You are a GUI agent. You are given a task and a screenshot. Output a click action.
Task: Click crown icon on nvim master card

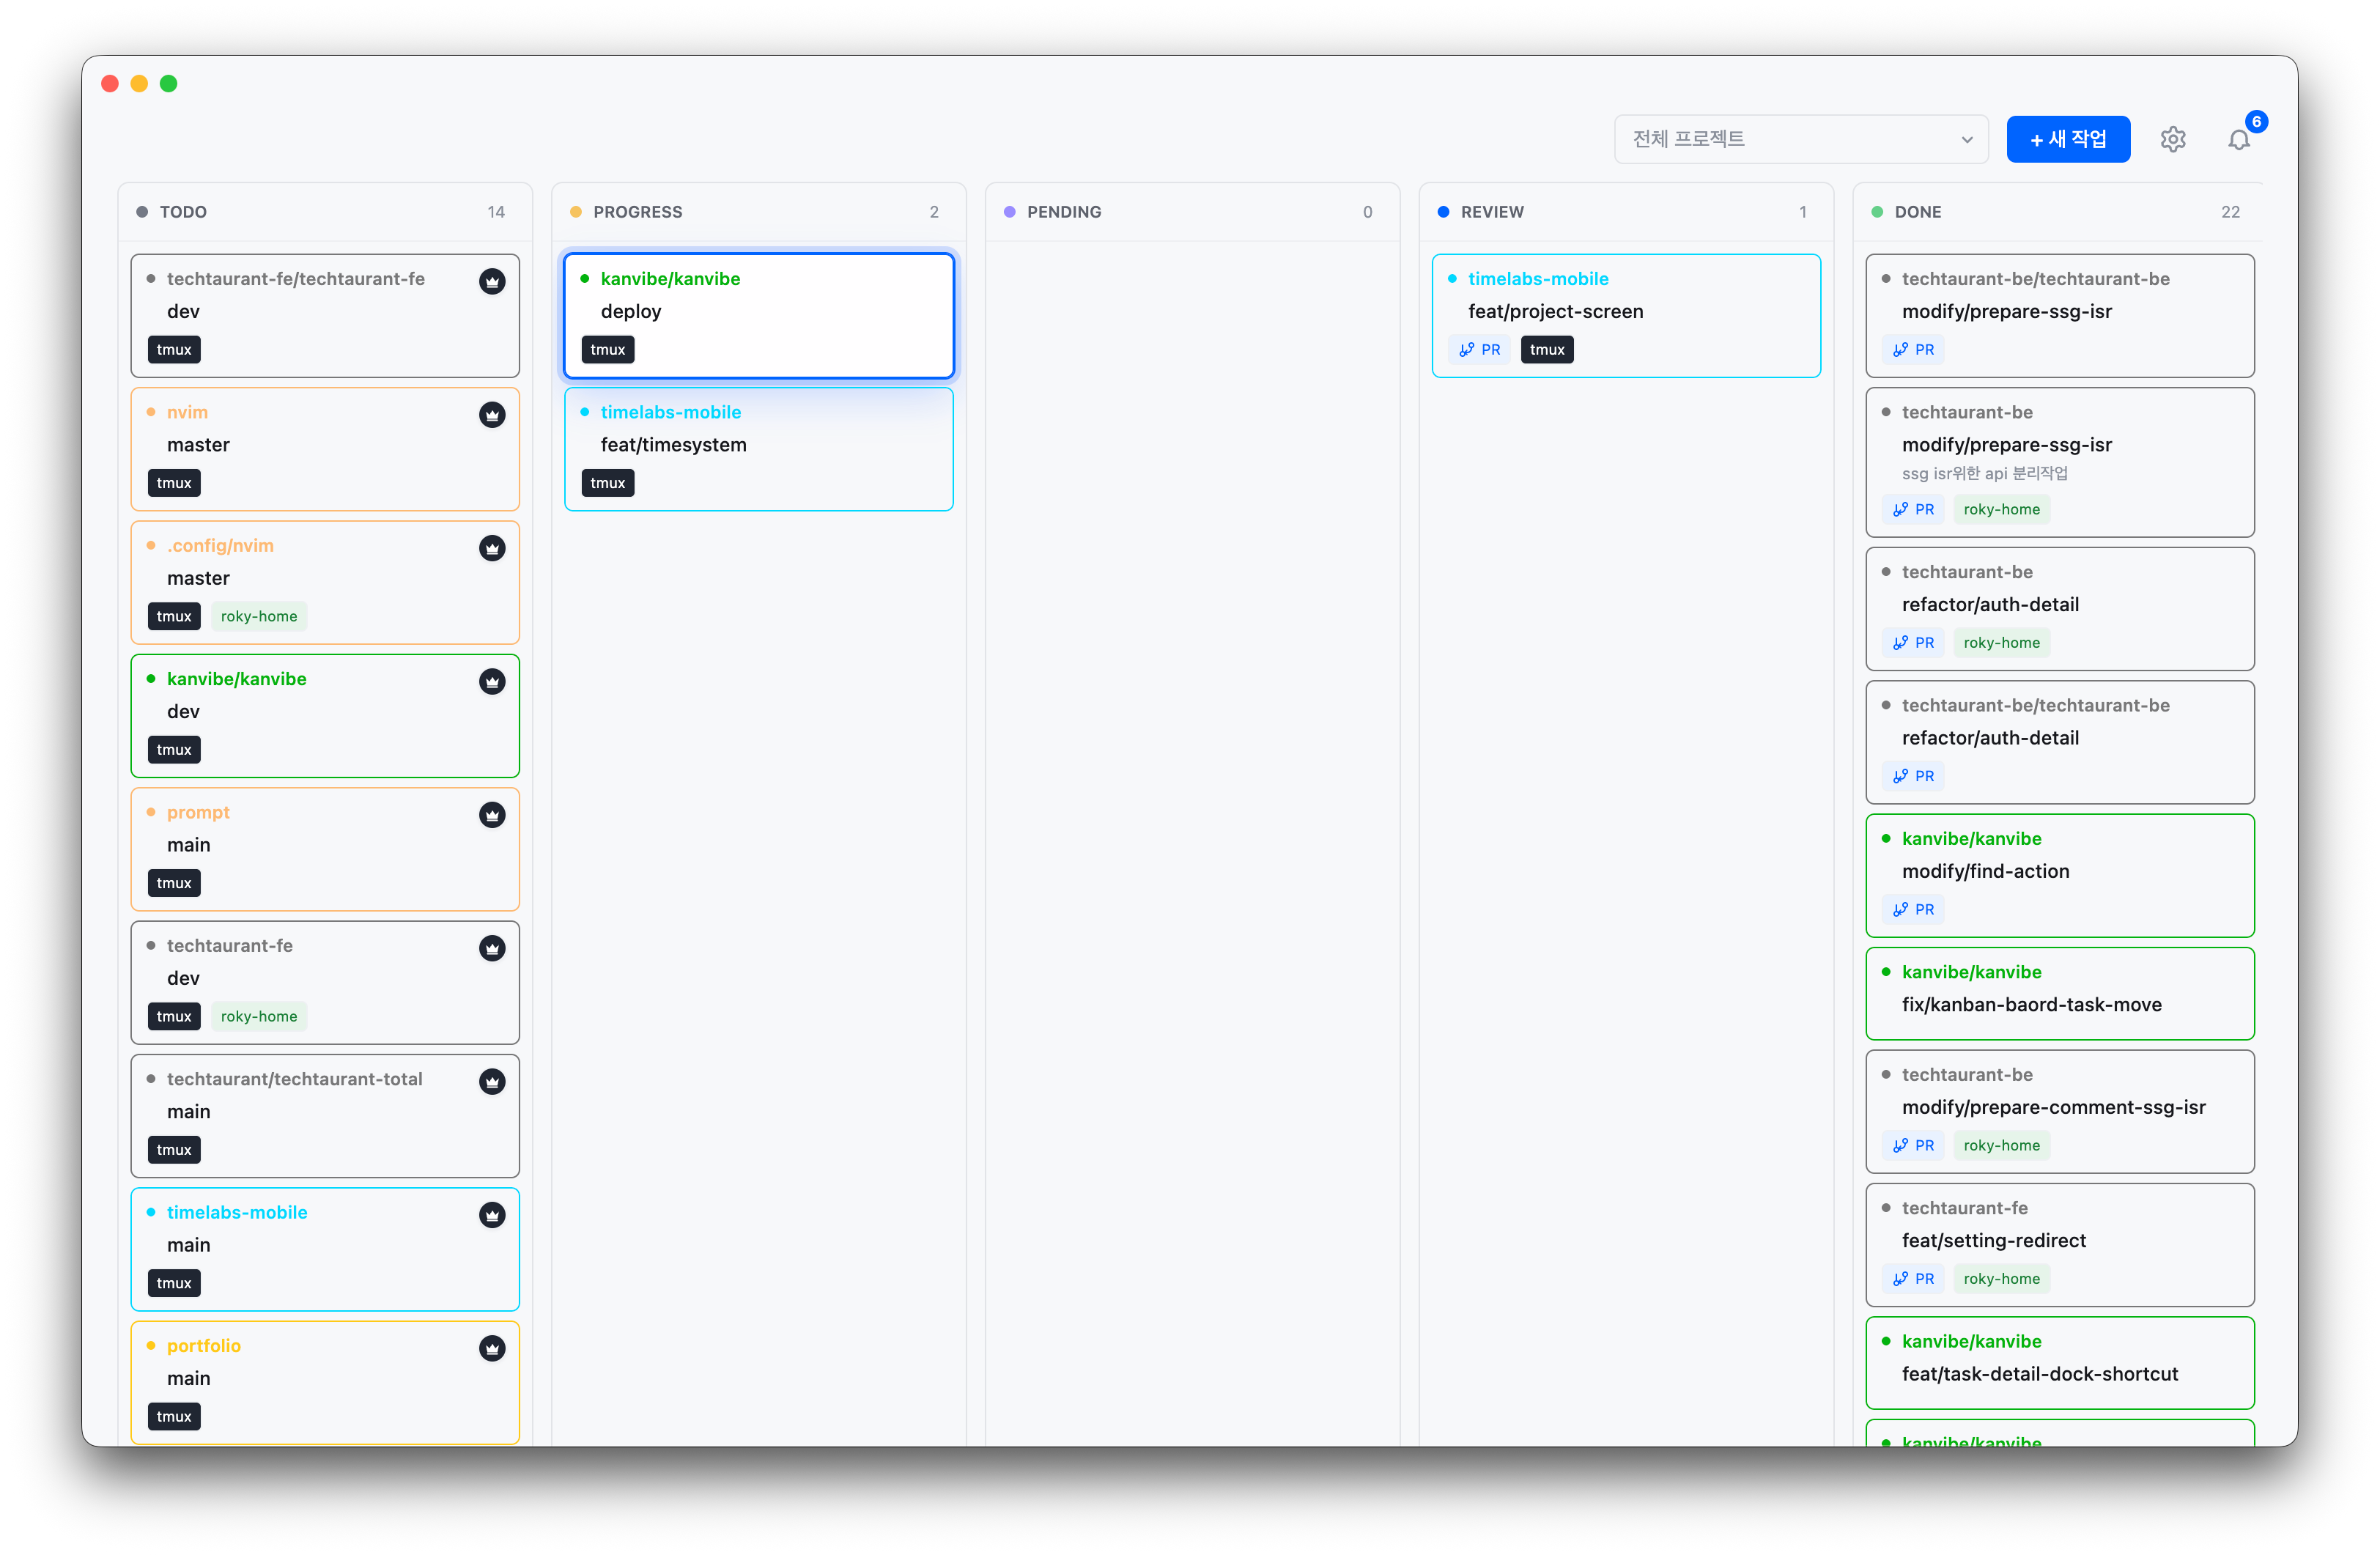[x=492, y=414]
